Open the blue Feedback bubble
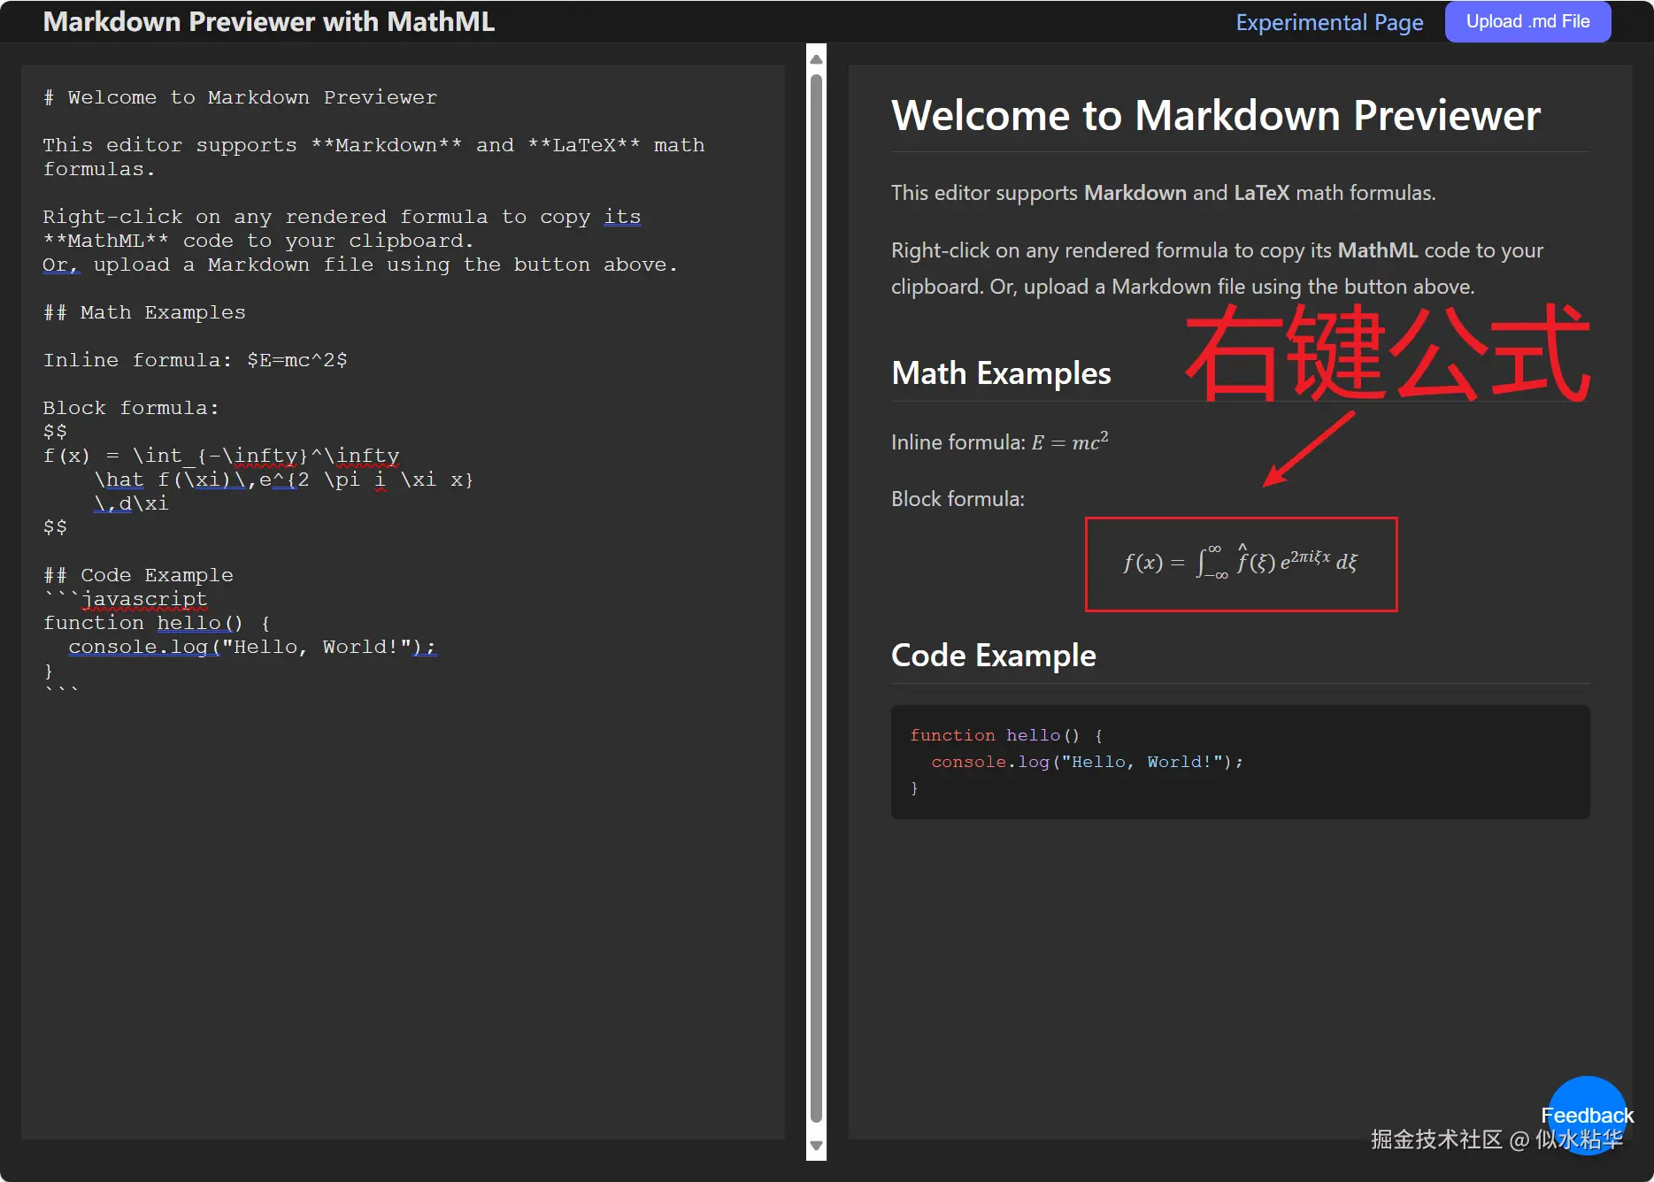The width and height of the screenshot is (1654, 1182). (1588, 1115)
